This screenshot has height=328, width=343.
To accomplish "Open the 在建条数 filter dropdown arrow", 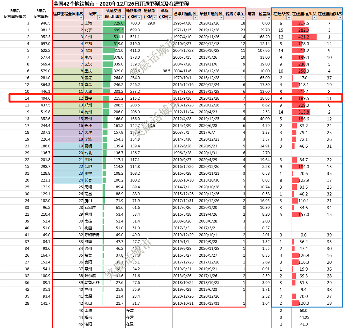I will (x=289, y=17).
